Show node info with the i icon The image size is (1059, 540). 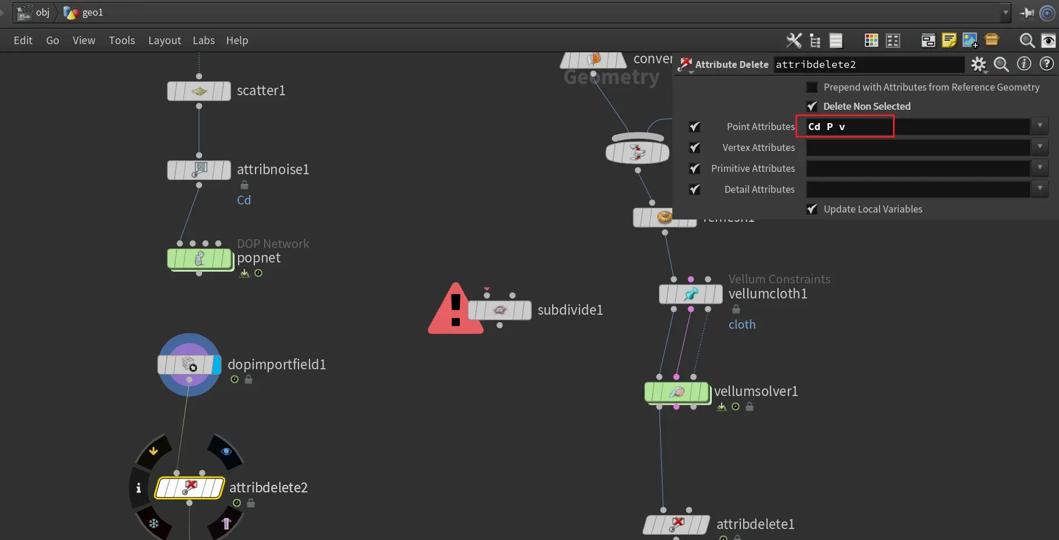tap(1024, 64)
